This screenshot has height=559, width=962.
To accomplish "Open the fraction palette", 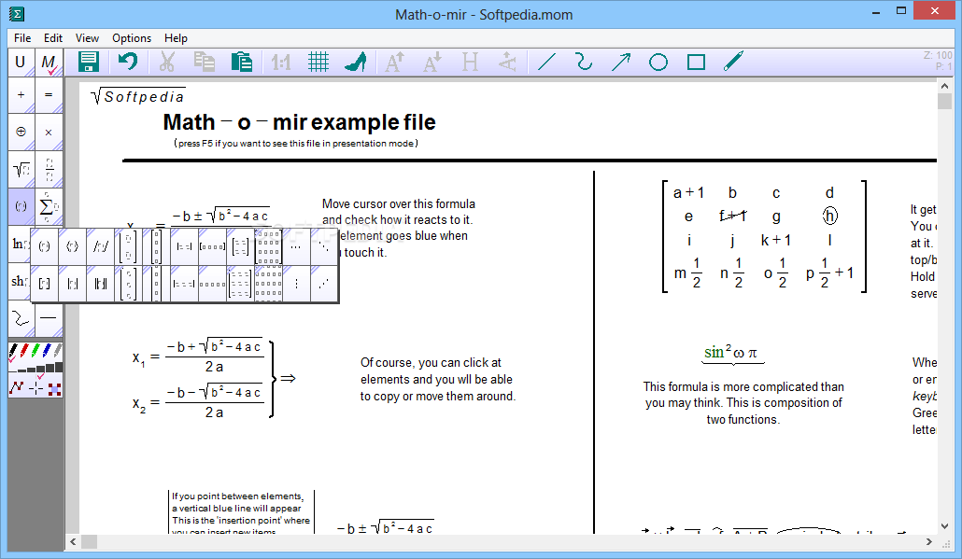I will (x=49, y=169).
